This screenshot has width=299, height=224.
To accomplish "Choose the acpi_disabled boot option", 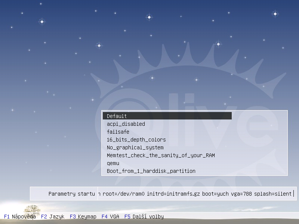I will 126,124.
